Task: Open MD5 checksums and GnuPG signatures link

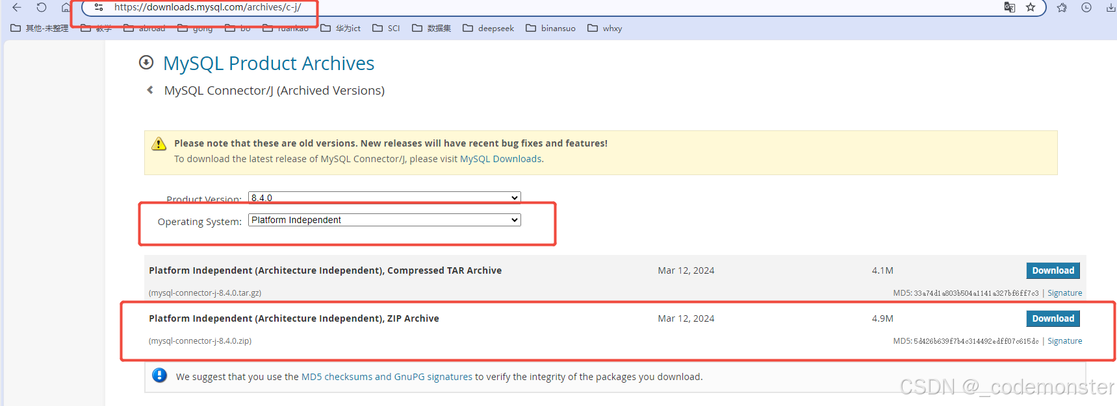Action: point(387,377)
